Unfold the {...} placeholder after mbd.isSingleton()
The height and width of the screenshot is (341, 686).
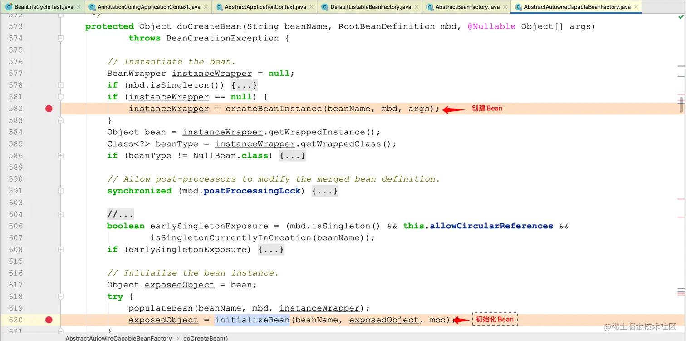point(244,85)
